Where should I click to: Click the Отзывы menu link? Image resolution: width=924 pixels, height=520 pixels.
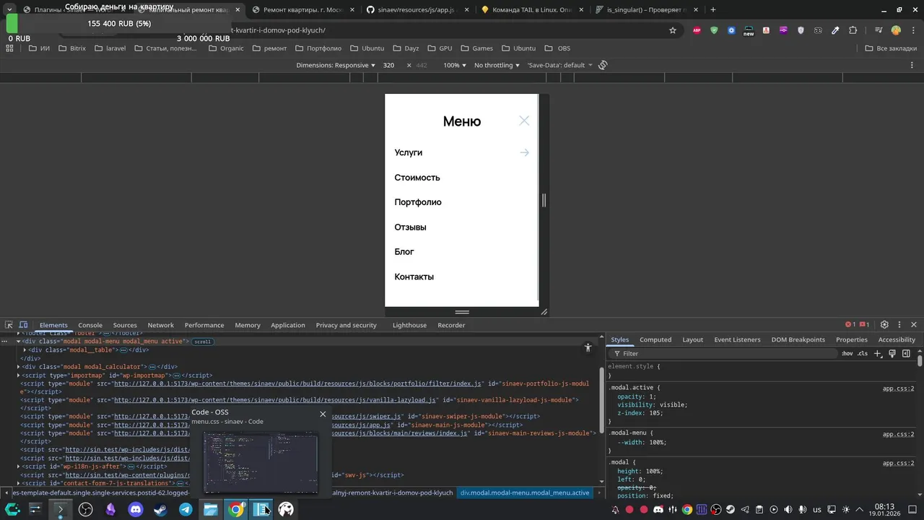[x=410, y=227]
